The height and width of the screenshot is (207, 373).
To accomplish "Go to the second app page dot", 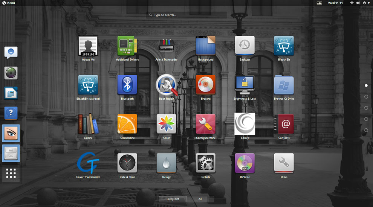I will tap(366, 96).
